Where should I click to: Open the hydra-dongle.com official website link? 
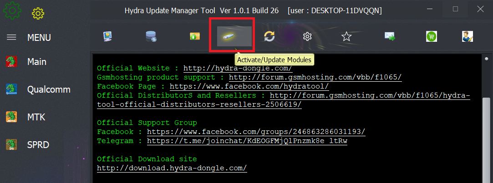pyautogui.click(x=238, y=69)
